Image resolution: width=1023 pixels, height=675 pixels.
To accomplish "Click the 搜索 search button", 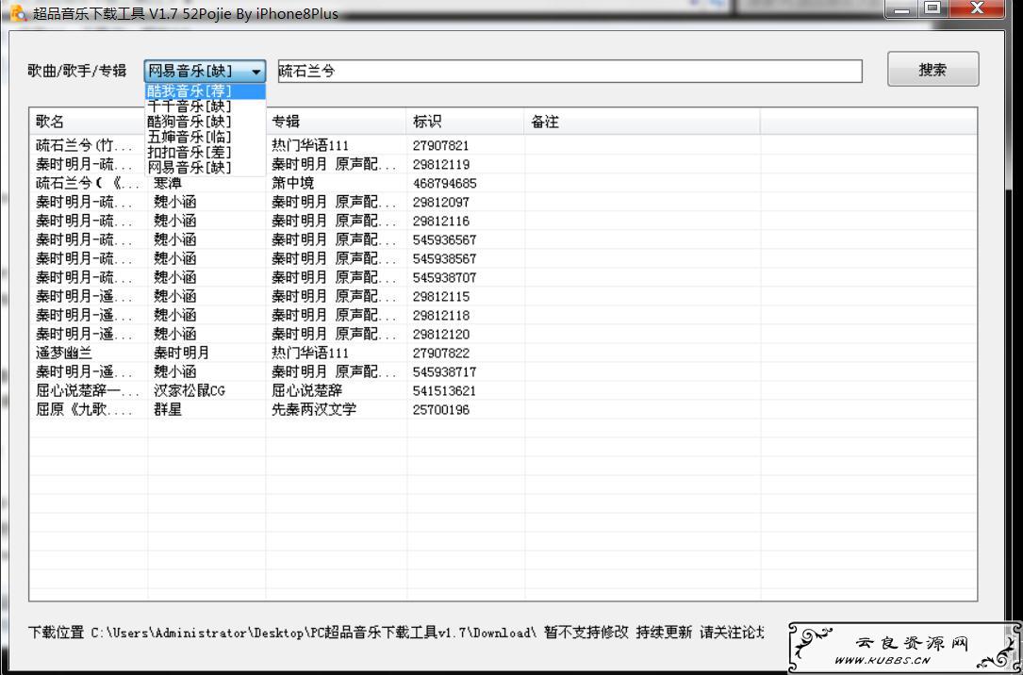I will [933, 70].
